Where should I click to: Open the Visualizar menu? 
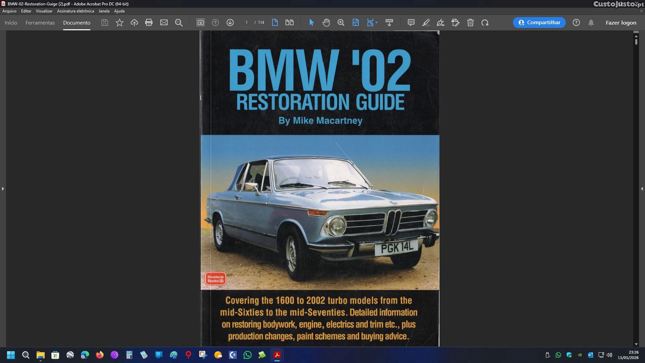pyautogui.click(x=44, y=11)
